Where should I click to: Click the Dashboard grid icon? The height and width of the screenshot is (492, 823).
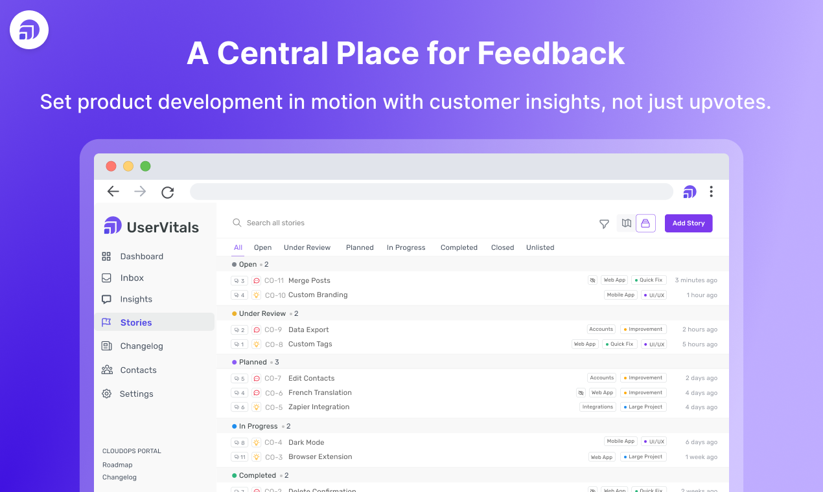tap(106, 256)
